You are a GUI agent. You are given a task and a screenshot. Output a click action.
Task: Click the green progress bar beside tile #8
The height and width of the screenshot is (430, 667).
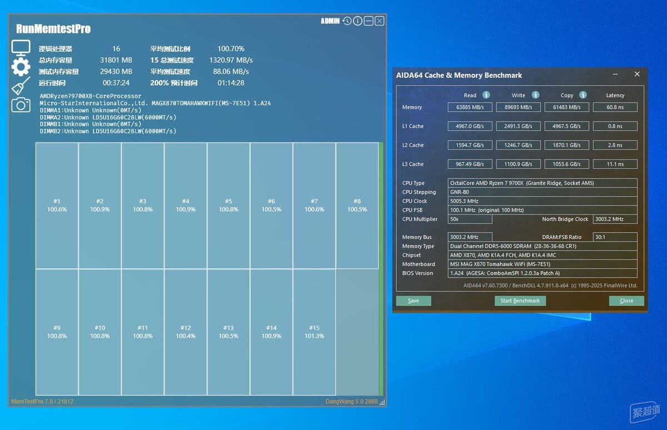[x=381, y=269]
